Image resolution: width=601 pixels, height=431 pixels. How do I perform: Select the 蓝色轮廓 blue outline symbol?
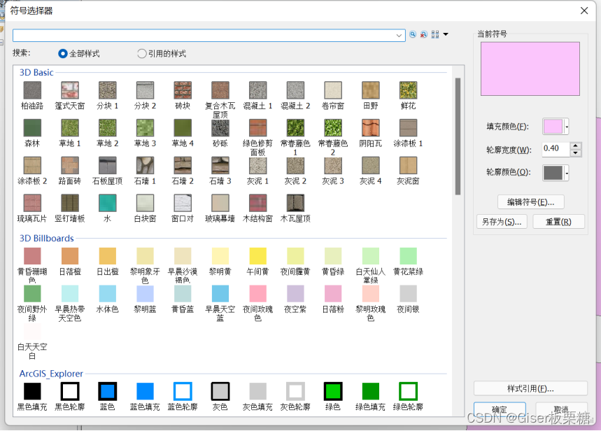tap(183, 391)
